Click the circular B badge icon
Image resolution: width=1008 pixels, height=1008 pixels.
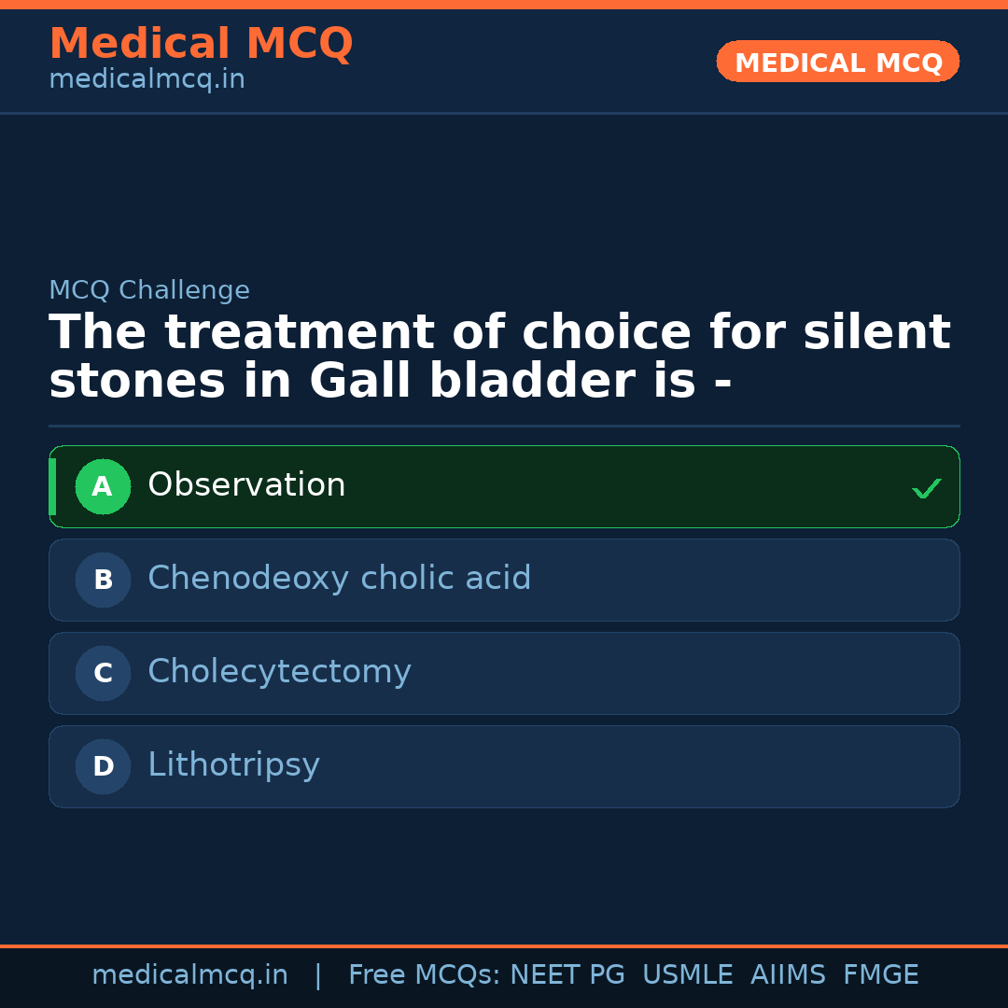click(x=103, y=580)
